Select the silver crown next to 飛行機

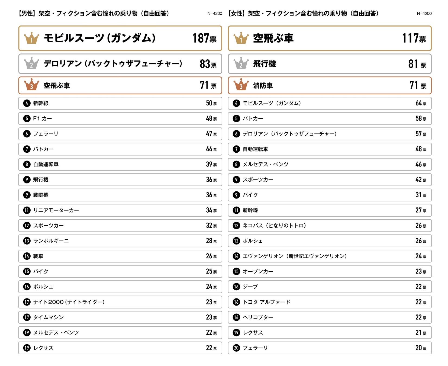point(241,63)
